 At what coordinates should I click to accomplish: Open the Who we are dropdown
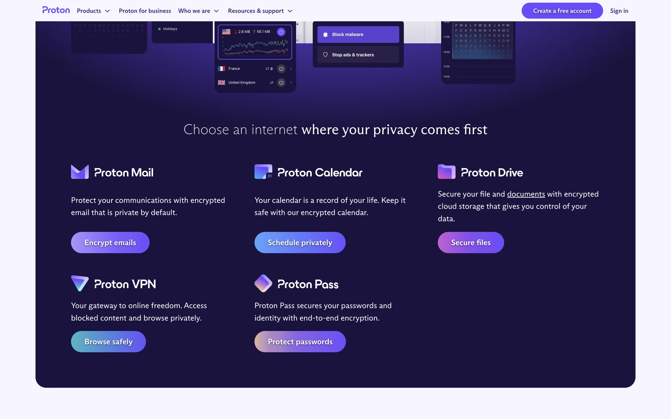[x=198, y=11]
